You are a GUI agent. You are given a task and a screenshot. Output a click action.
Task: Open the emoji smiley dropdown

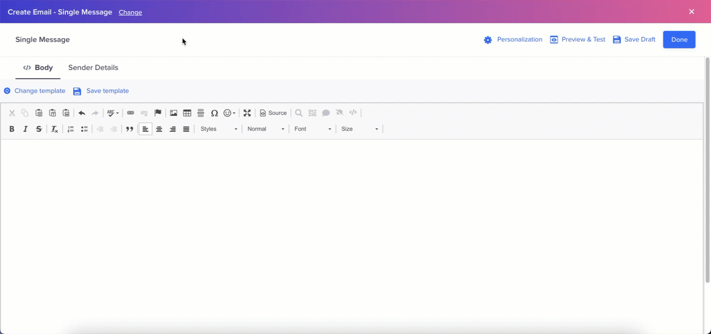tap(229, 113)
